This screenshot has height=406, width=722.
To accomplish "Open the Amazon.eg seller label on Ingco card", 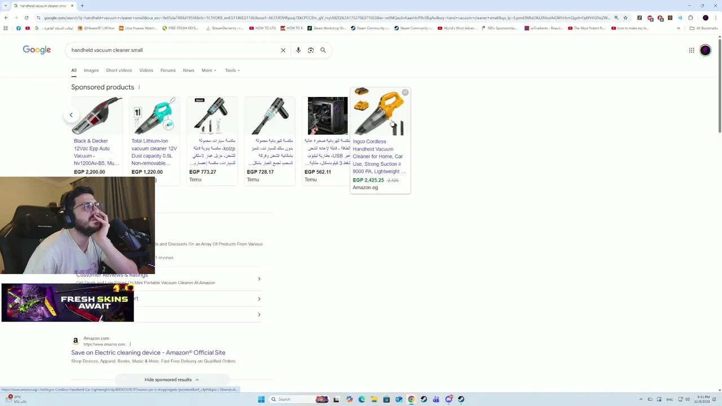I will click(x=366, y=188).
